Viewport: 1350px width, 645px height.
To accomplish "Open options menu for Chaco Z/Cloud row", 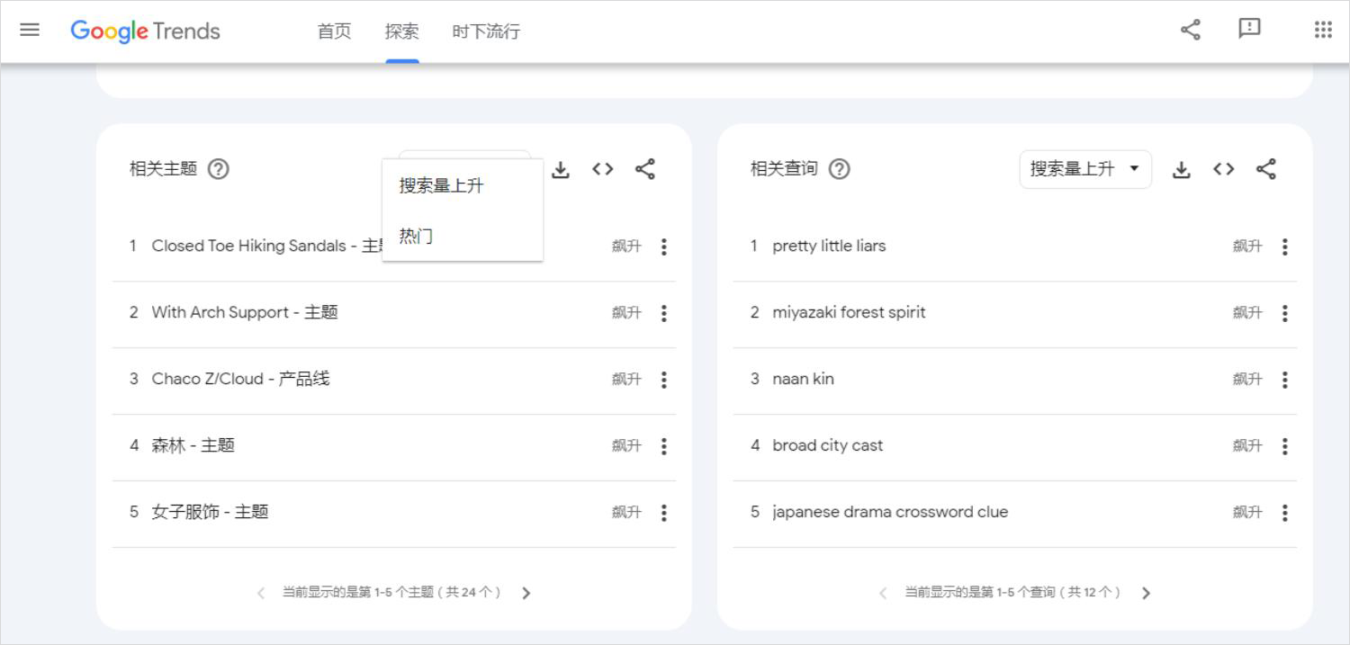I will [663, 379].
